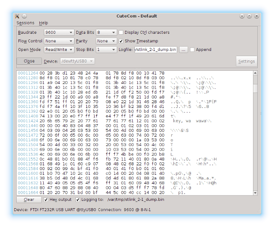Click the FTDI FT232R USB UART status text

tap(63, 210)
